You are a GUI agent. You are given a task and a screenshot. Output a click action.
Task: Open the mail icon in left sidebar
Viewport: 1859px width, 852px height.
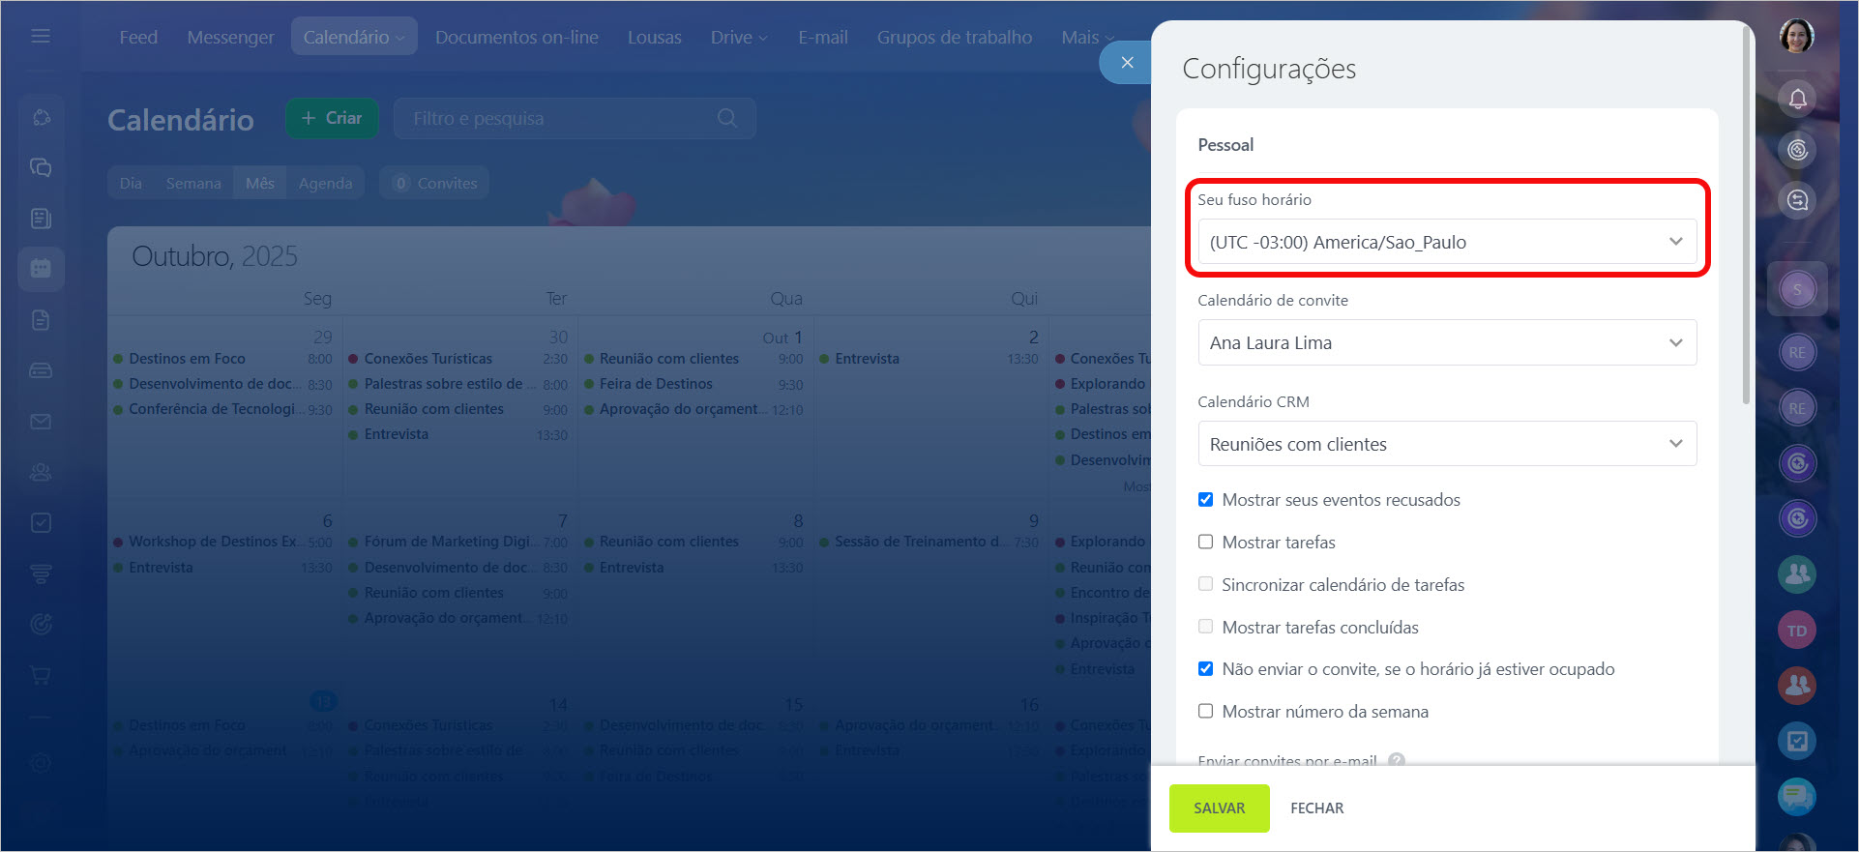[x=41, y=422]
